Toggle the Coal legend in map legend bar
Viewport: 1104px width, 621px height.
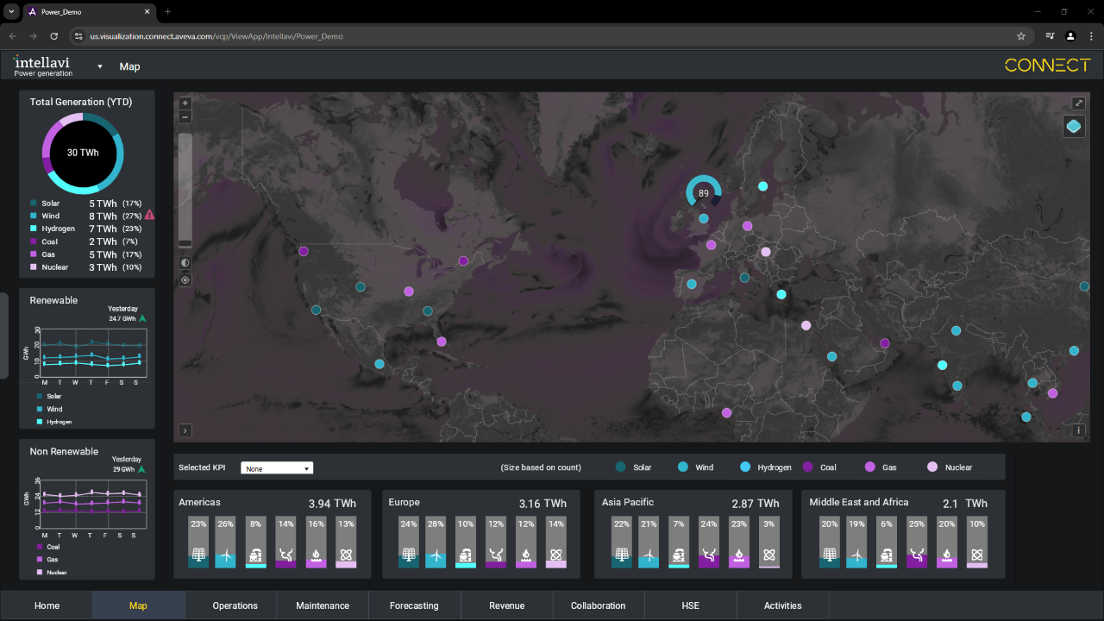(x=819, y=467)
